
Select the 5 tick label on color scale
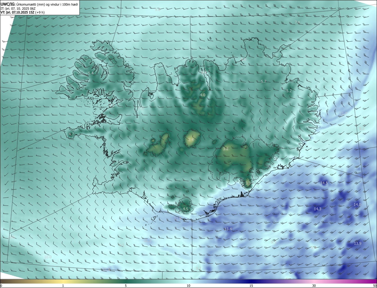126,286
